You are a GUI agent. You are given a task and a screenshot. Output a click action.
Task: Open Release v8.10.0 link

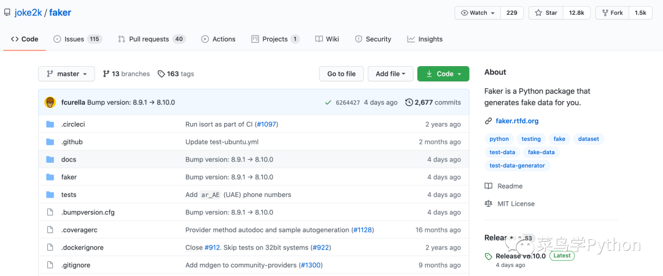tap(521, 256)
